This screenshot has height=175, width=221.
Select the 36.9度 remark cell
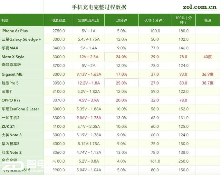coord(208,74)
